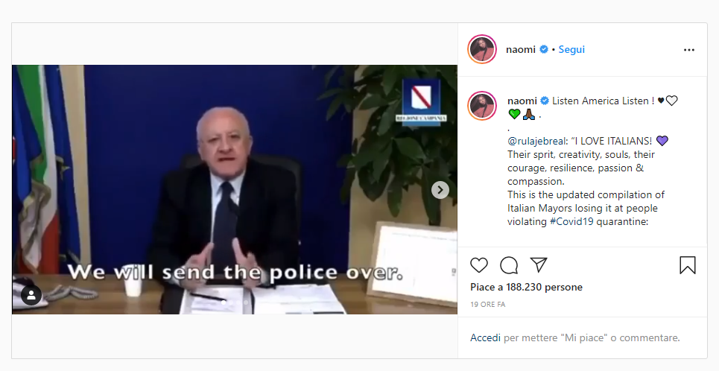Open comments via speech bubble icon
This screenshot has width=719, height=371.
(509, 265)
